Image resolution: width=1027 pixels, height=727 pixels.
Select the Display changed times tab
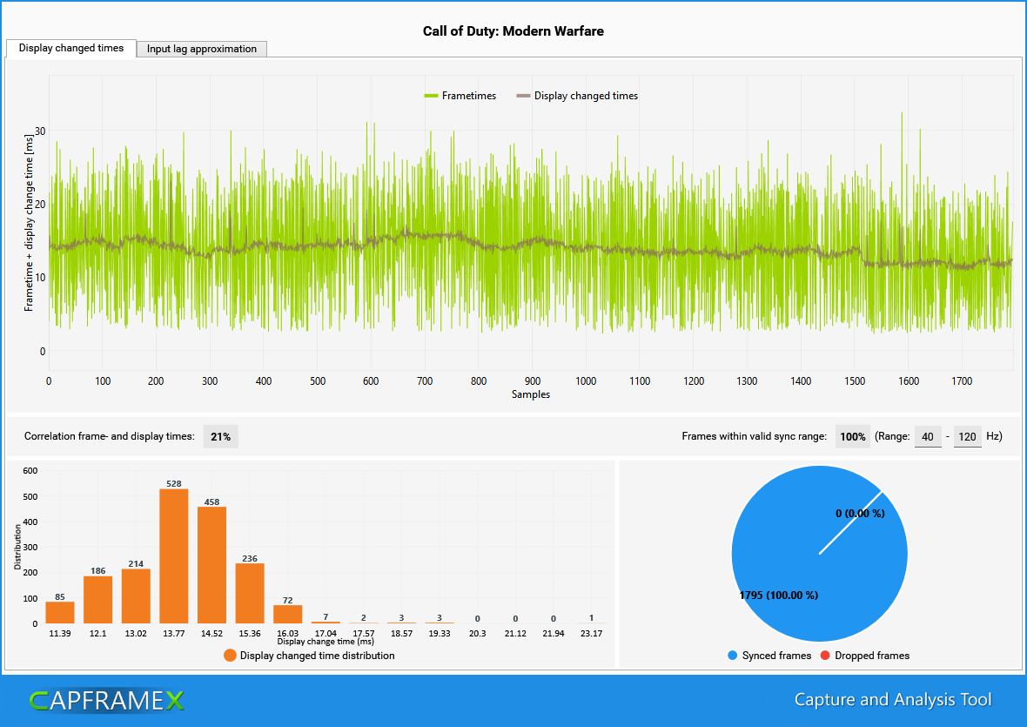70,49
